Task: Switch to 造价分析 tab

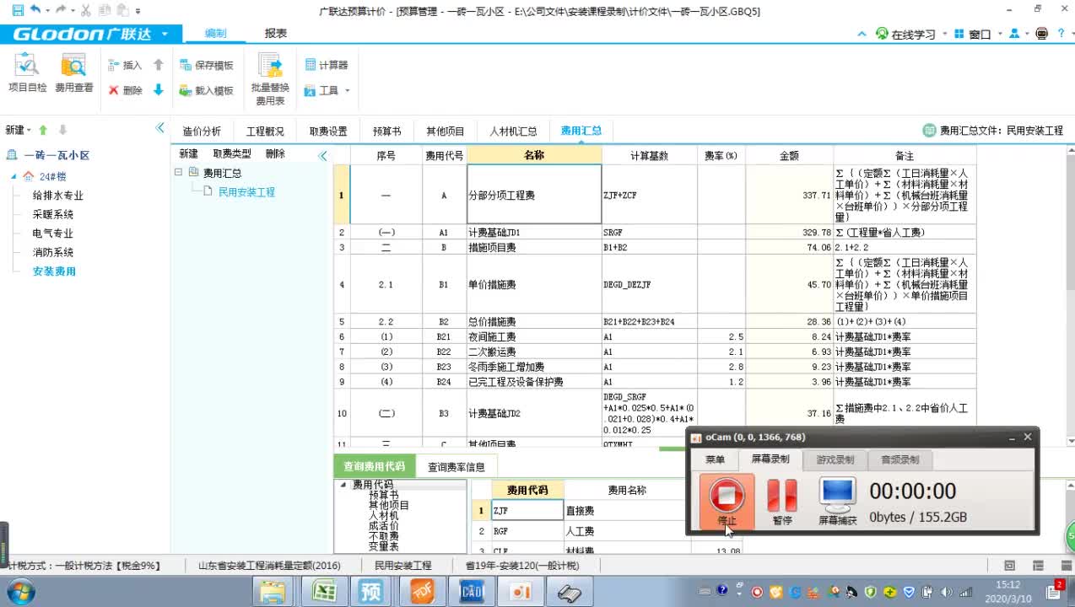Action: click(202, 132)
